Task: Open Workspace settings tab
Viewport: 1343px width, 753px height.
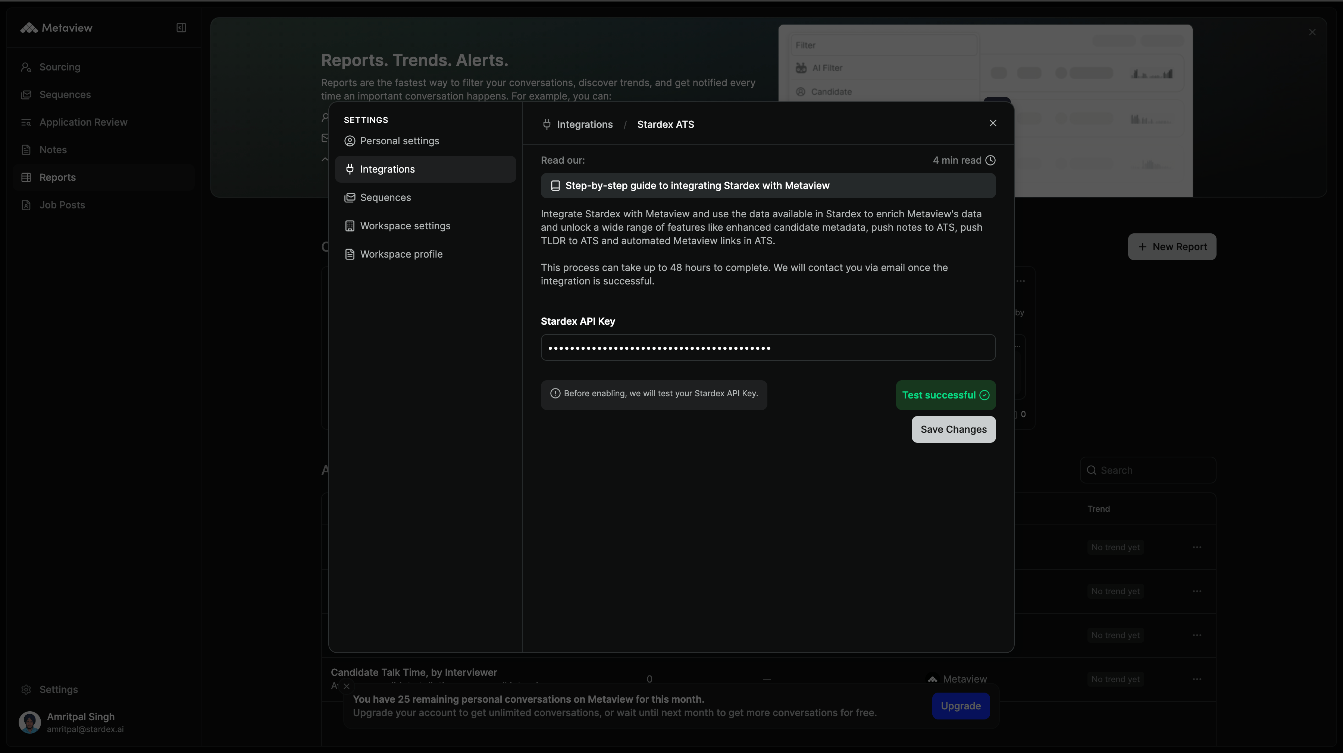Action: (x=425, y=226)
